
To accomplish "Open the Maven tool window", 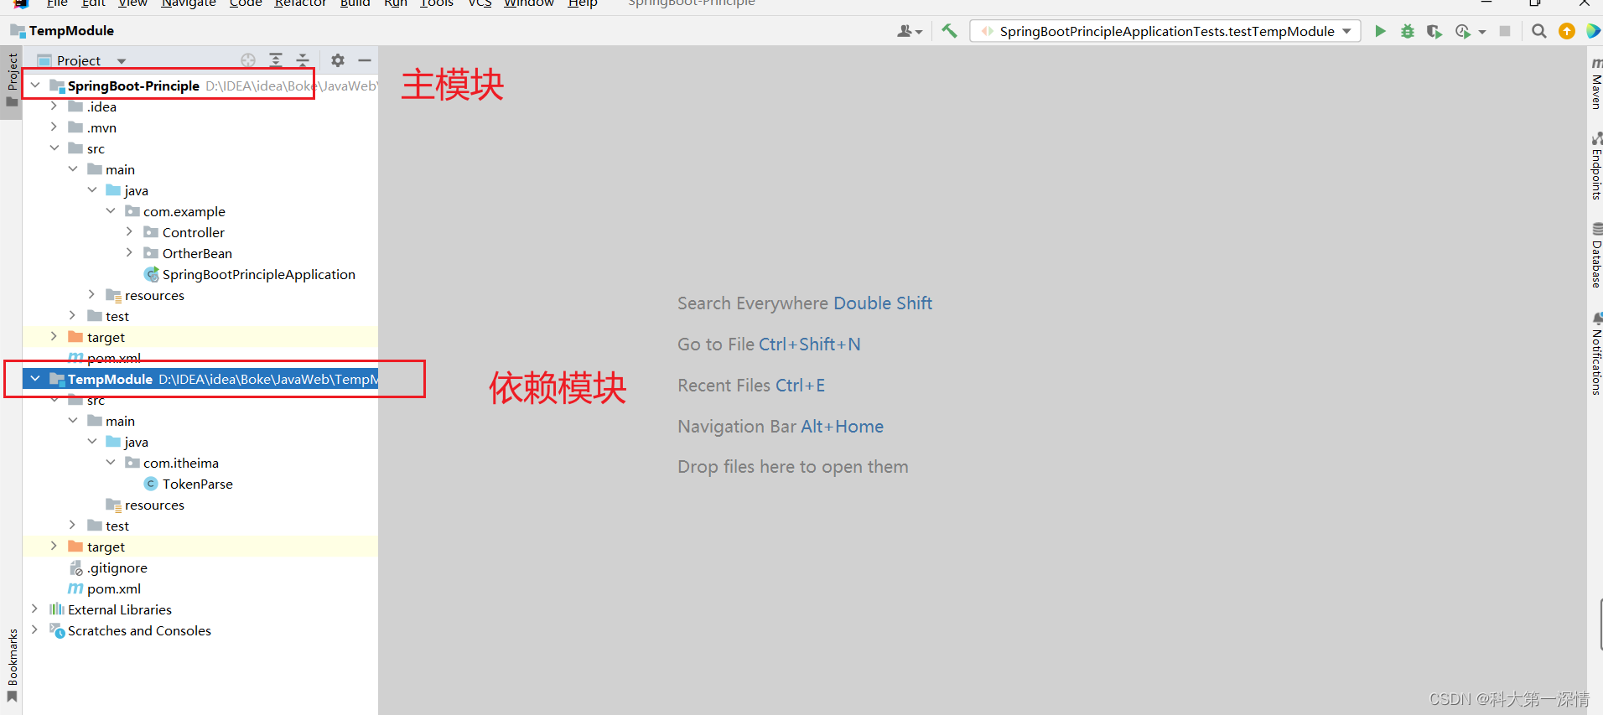I will (x=1595, y=84).
